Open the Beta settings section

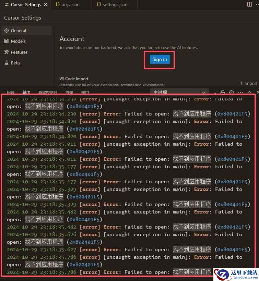click(26, 63)
